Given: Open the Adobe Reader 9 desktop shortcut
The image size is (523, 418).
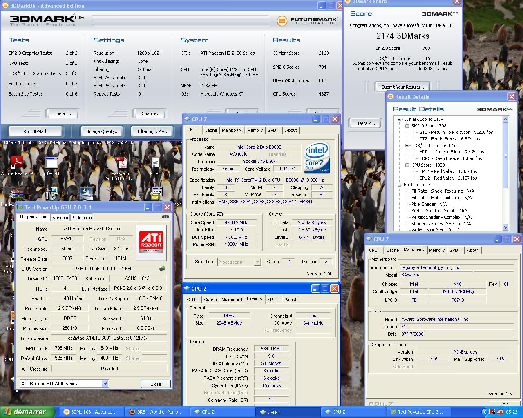Looking at the screenshot, I should [x=17, y=165].
